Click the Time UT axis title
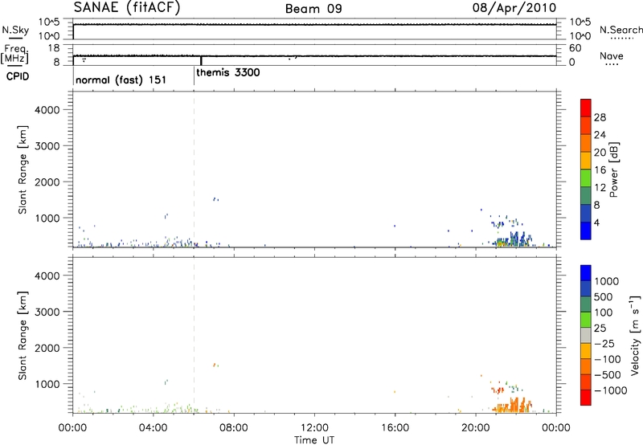643x445 pixels. pyautogui.click(x=314, y=439)
